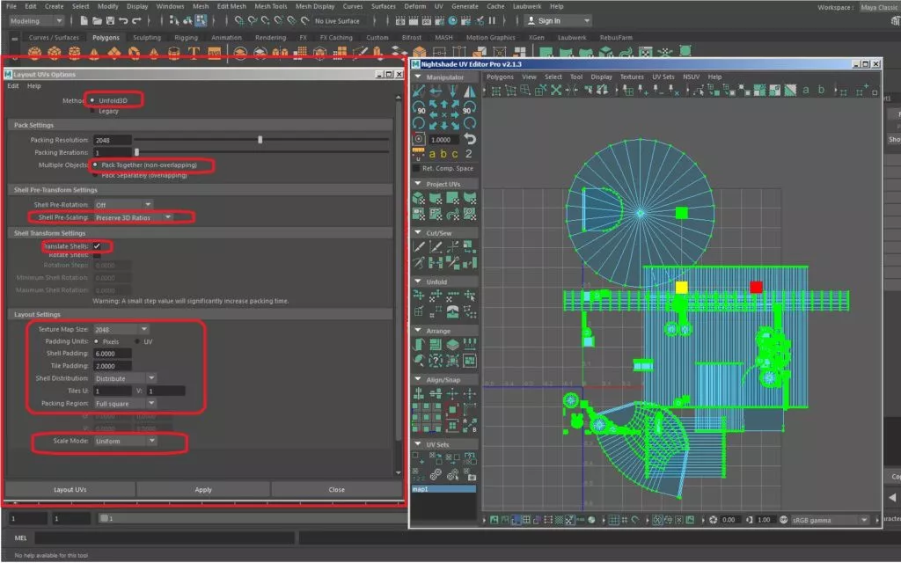
Task: Click the SVG shelf icon
Action: 214,53
